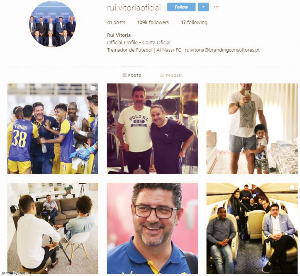The height and width of the screenshot is (276, 300).
Task: View the 17 following list
Action: click(194, 22)
